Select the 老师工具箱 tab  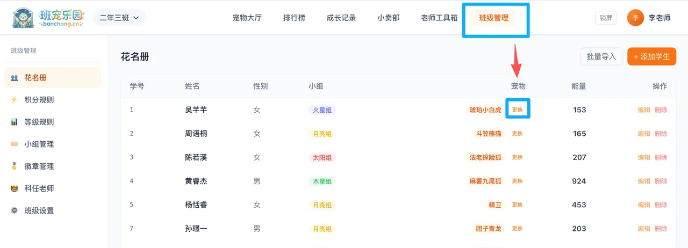click(439, 18)
